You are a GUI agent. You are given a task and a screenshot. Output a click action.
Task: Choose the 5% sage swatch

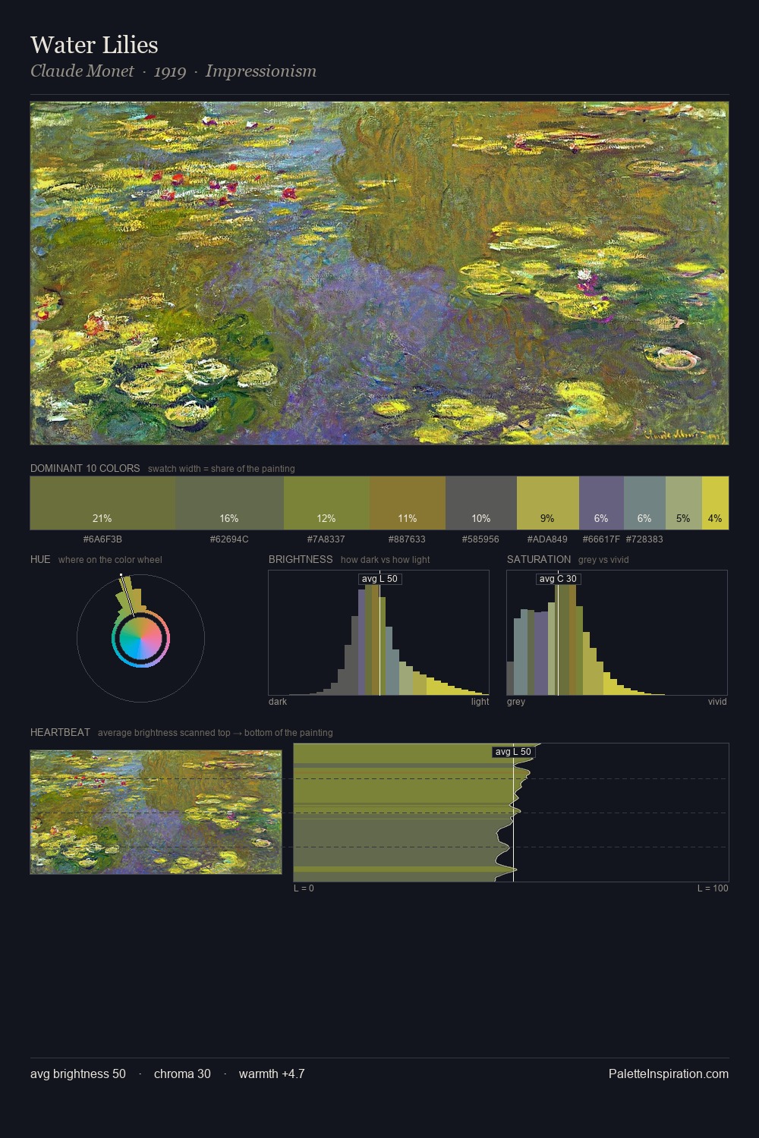[x=684, y=503]
